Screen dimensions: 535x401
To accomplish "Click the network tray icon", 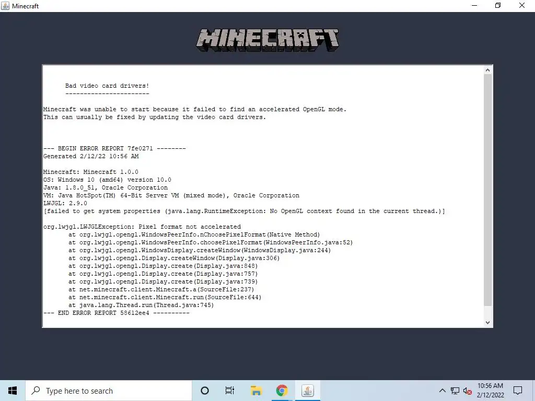I will tap(455, 391).
